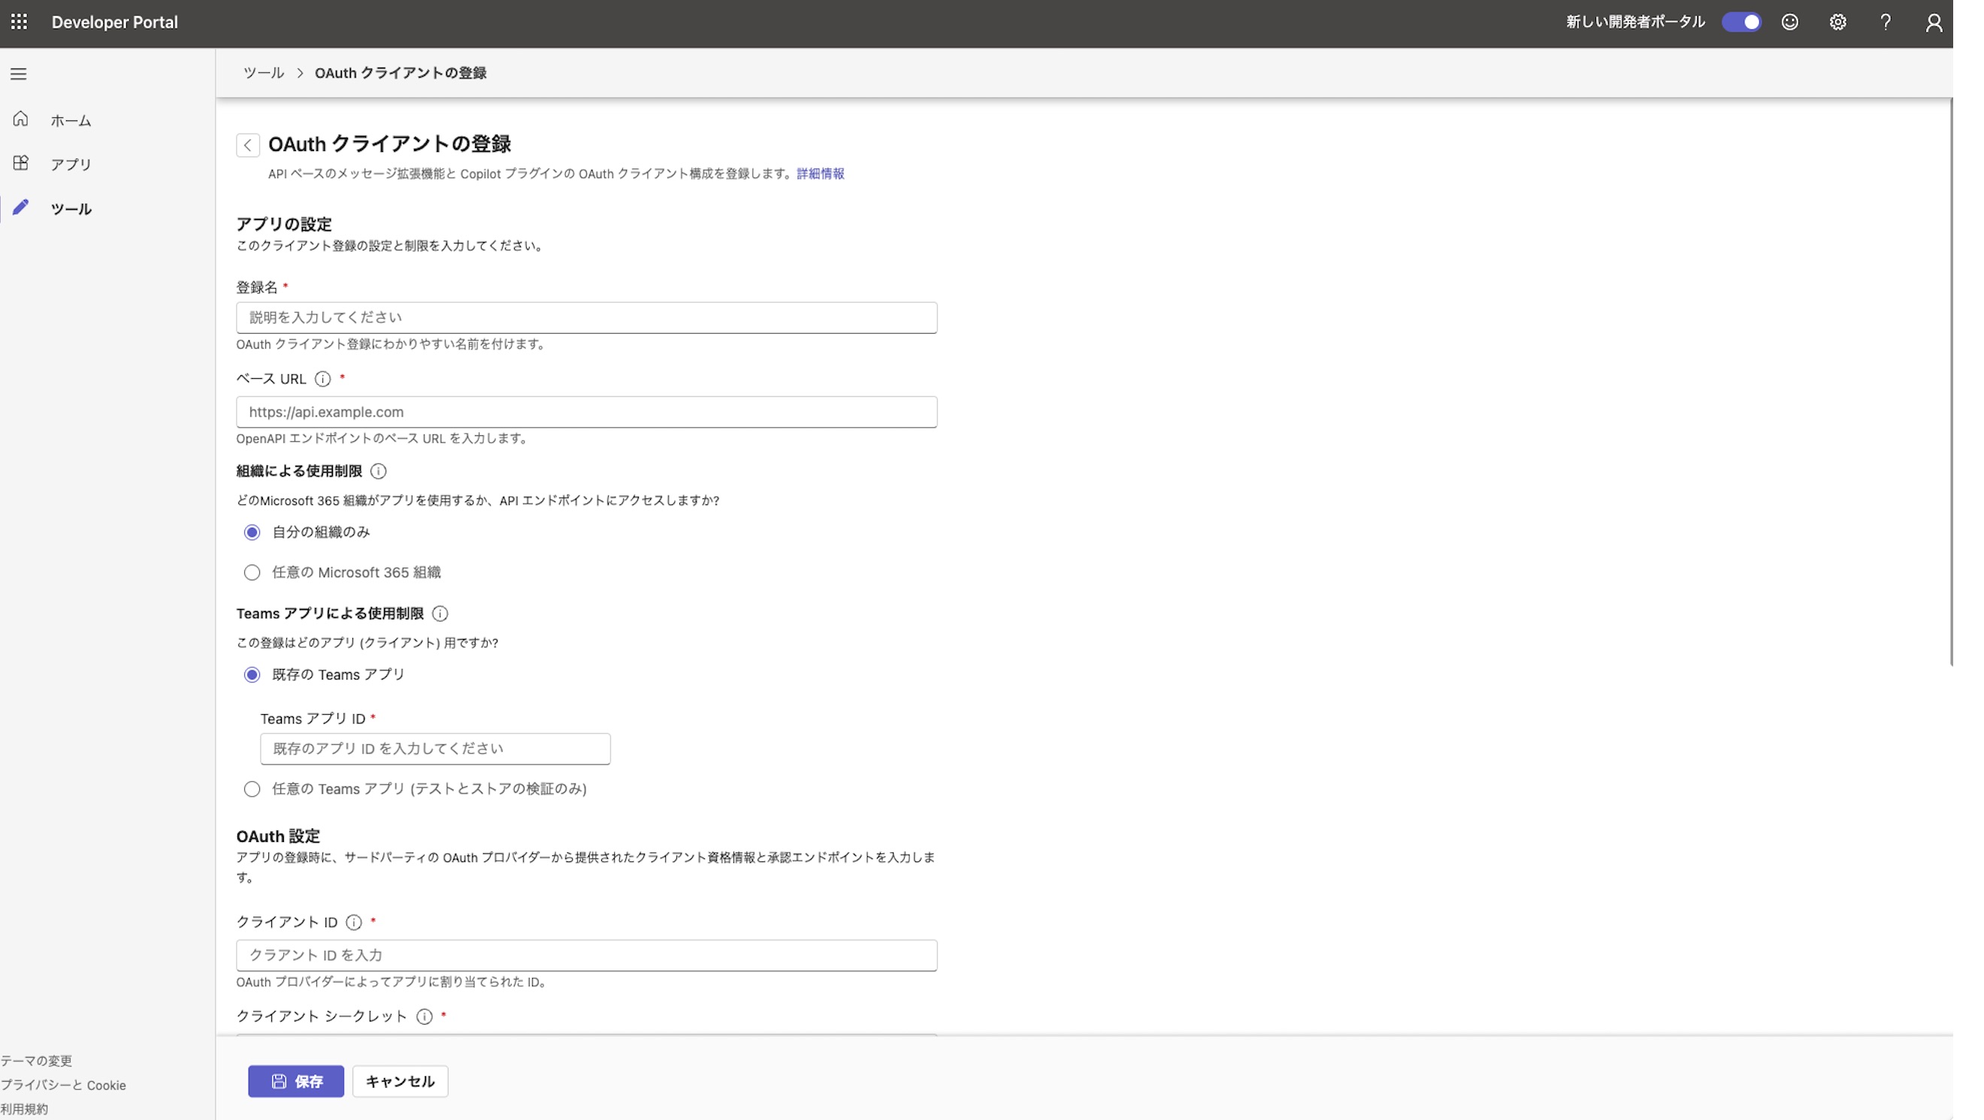This screenshot has width=1984, height=1120.
Task: Click the feedback smiley icon
Action: pyautogui.click(x=1790, y=23)
